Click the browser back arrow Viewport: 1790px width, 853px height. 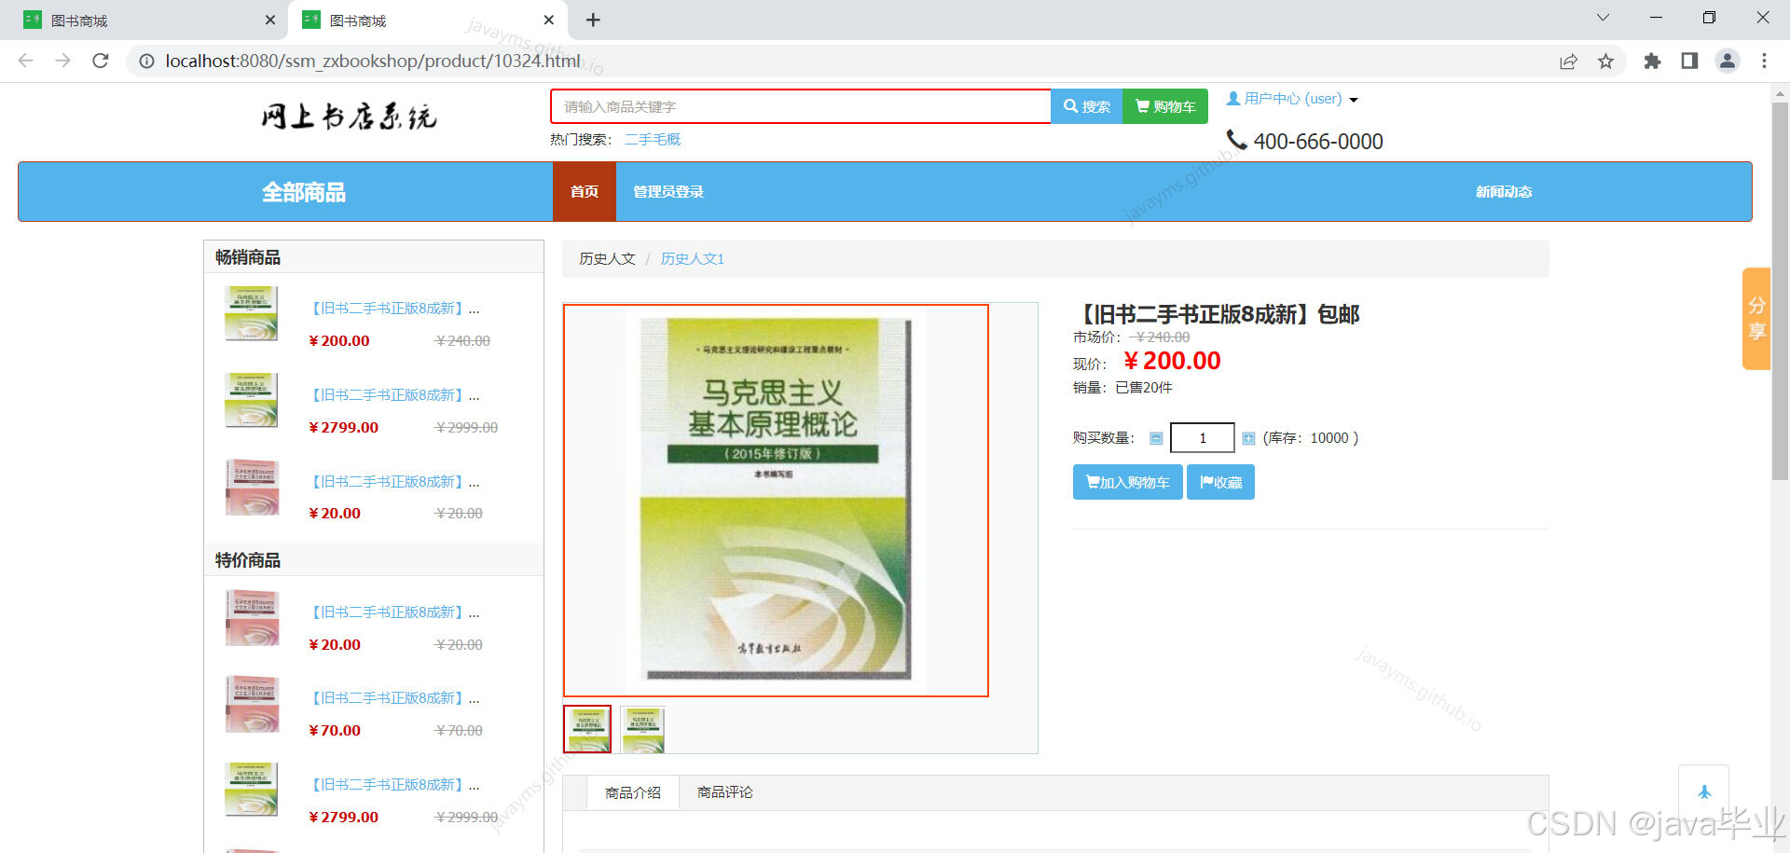point(25,61)
